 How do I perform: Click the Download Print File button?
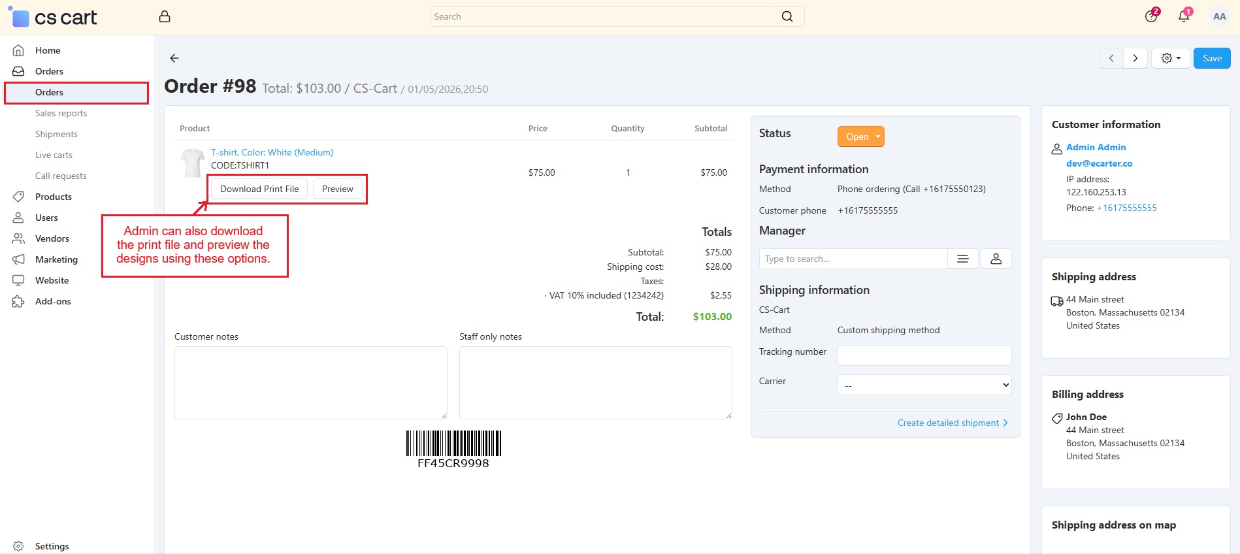259,189
